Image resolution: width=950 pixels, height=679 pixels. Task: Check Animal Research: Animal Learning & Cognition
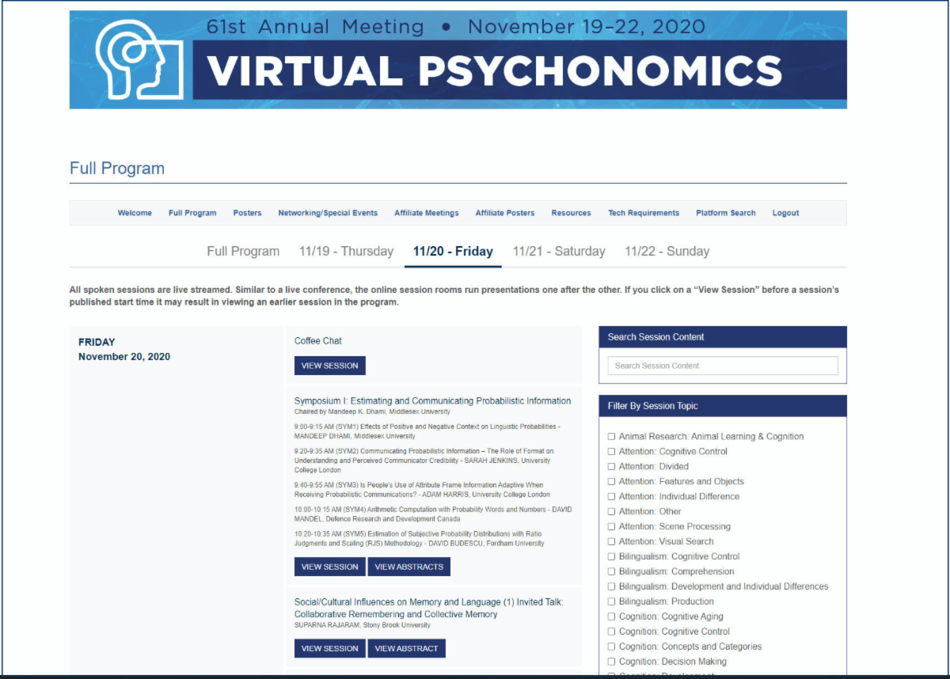(x=611, y=437)
